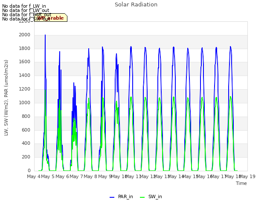Screen dimensions: 273x205
Task: Click the 600 y-axis tick label
Action: tap(26, 130)
